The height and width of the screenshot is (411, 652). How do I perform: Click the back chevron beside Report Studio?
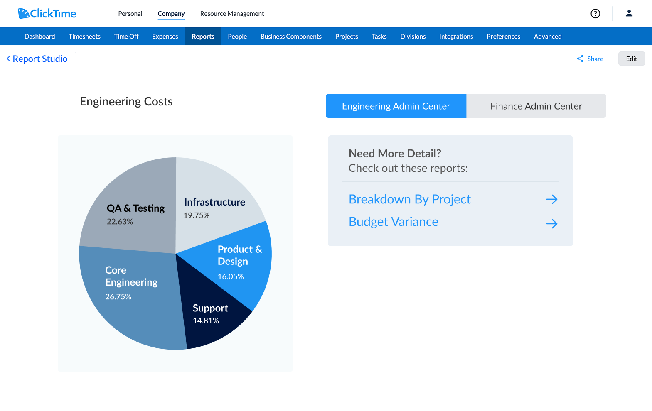[8, 59]
